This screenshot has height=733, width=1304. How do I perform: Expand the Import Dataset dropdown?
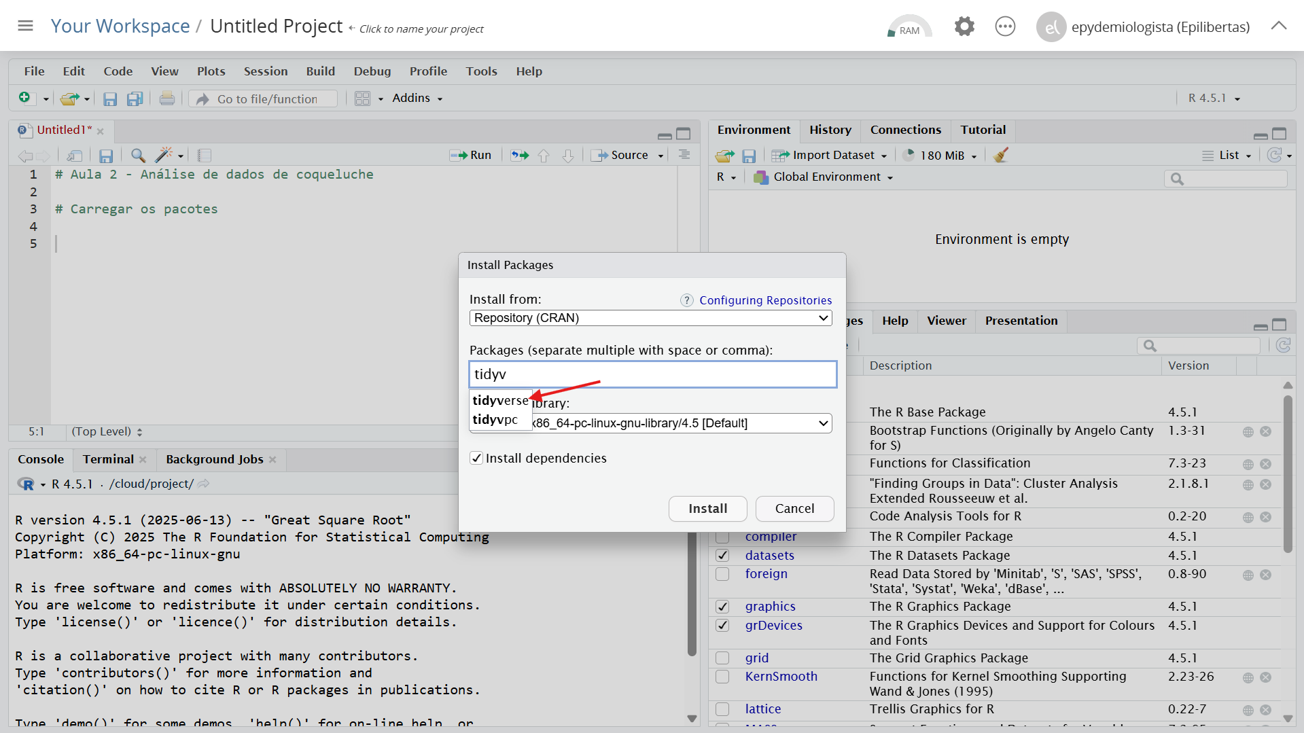pos(832,156)
